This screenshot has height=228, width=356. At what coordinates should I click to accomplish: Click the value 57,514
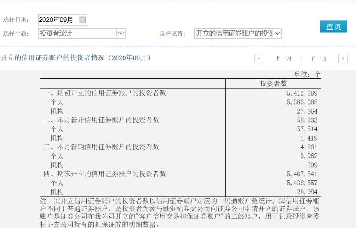(307, 129)
